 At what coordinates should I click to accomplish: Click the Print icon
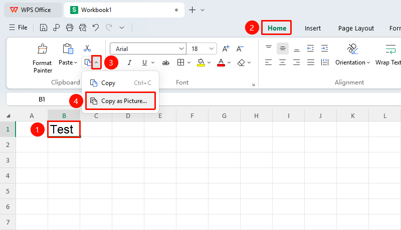coord(70,27)
